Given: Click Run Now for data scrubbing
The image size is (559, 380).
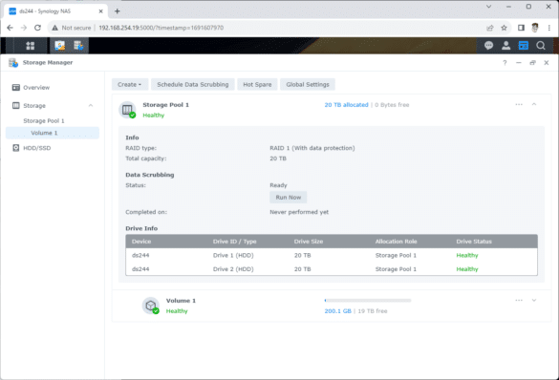Looking at the screenshot, I should coord(288,198).
